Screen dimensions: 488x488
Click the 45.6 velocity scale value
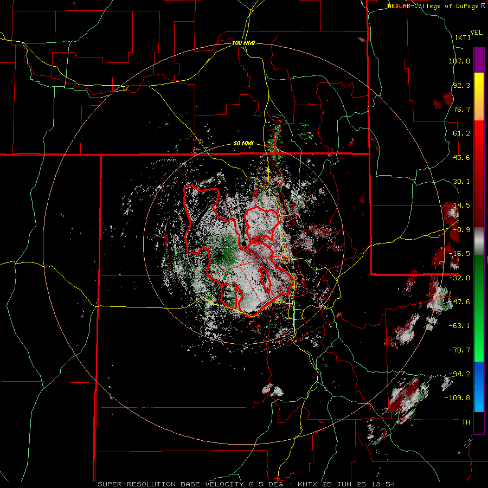(x=461, y=157)
